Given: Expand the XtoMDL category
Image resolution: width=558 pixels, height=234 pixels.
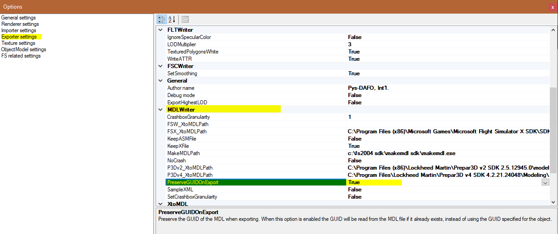Looking at the screenshot, I should point(160,204).
